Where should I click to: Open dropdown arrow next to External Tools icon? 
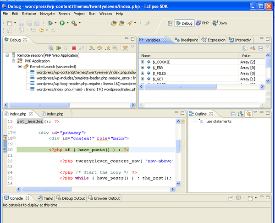tap(80, 23)
